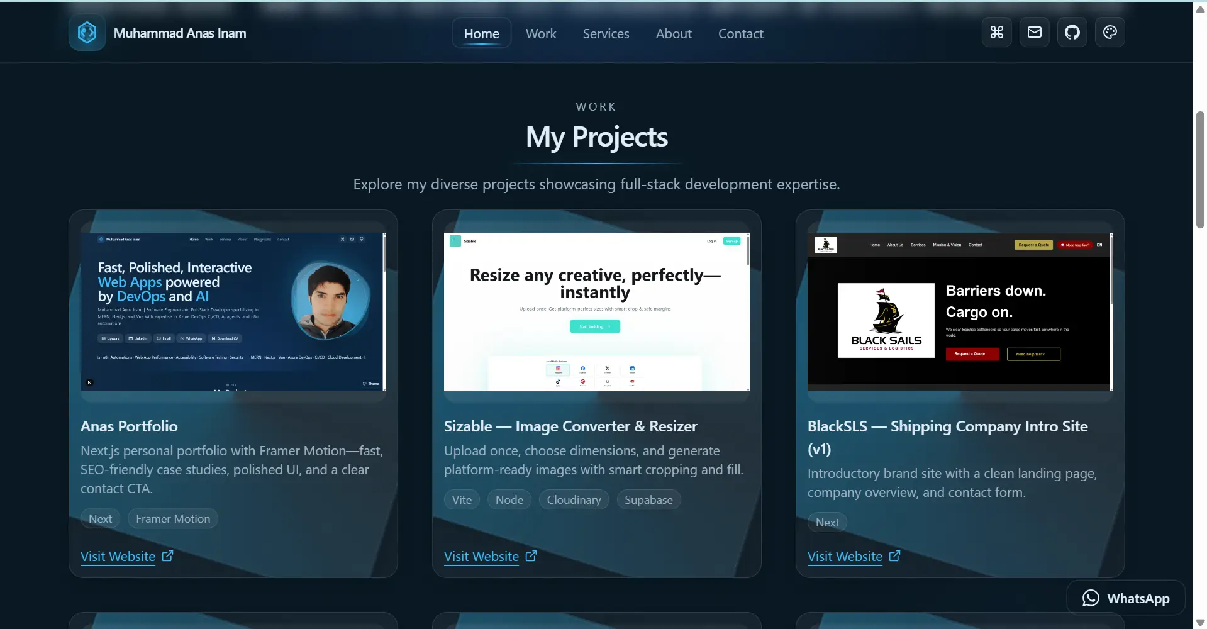The height and width of the screenshot is (629, 1207).
Task: Click the Supabase technology tag
Action: 648,499
